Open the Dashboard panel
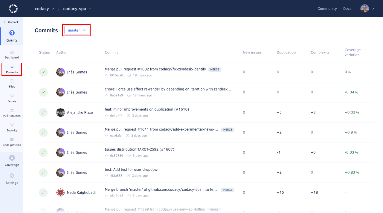 click(12, 54)
